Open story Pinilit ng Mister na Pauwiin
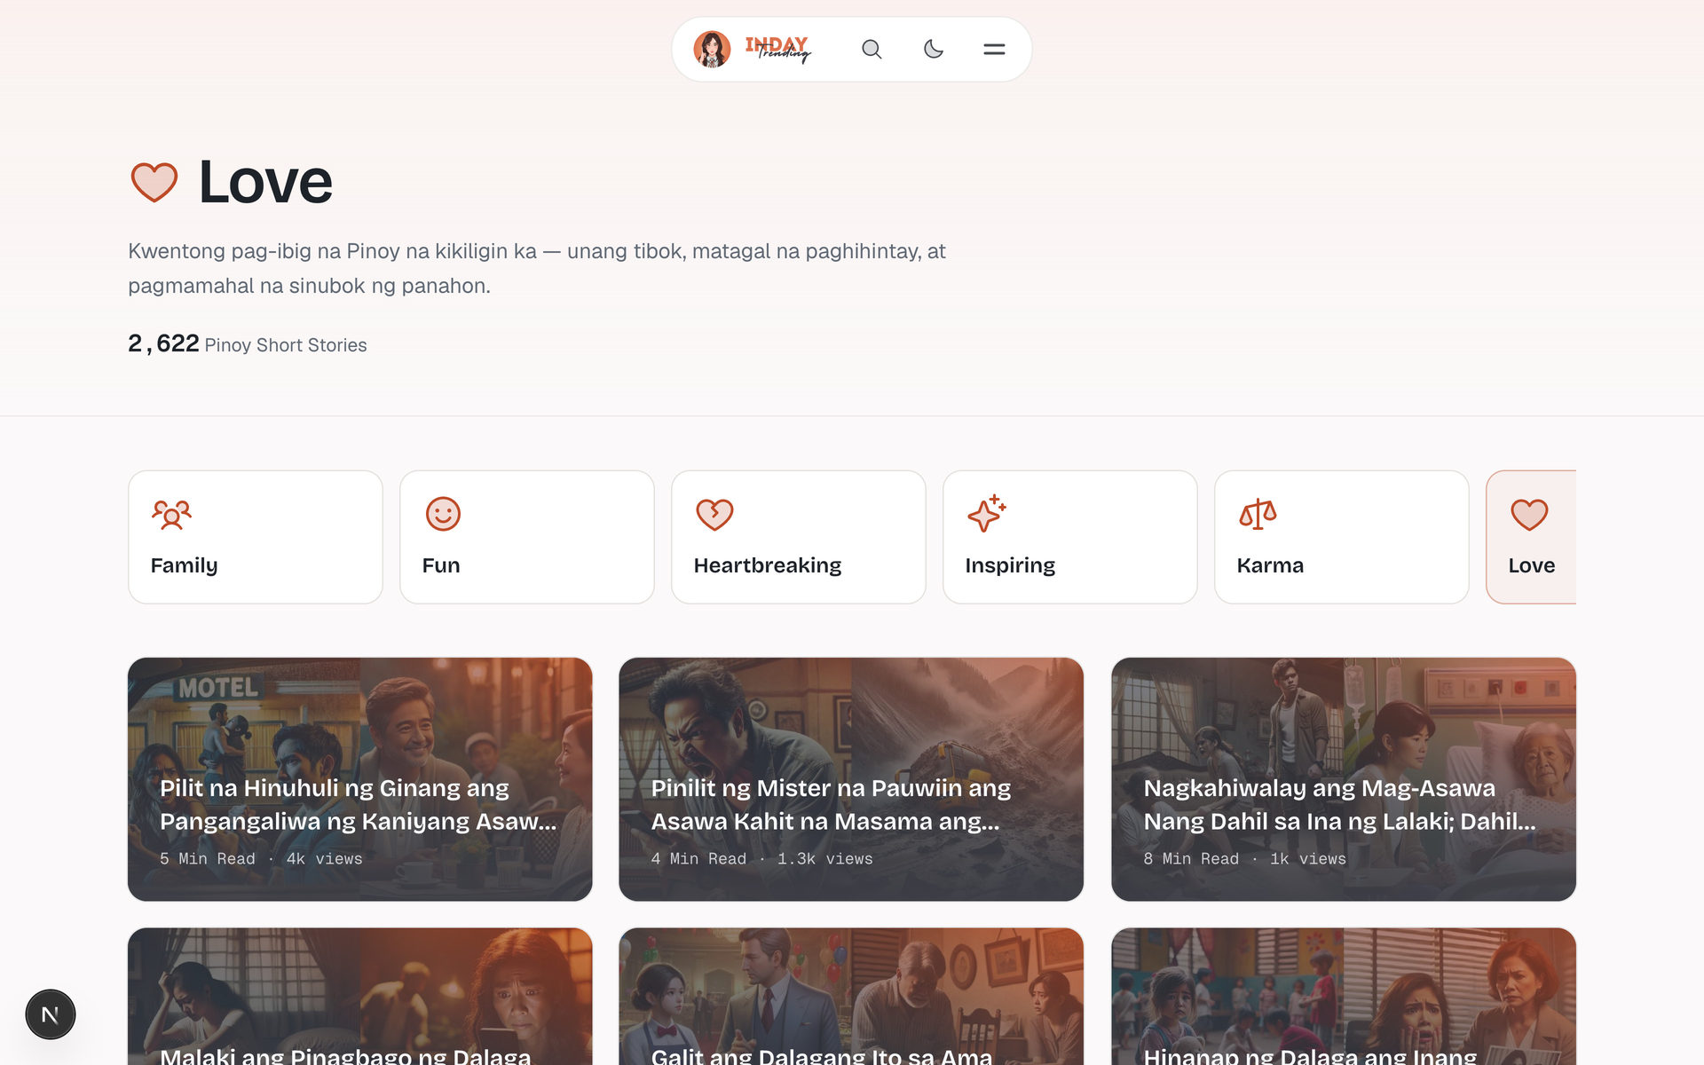This screenshot has height=1065, width=1704. point(851,779)
